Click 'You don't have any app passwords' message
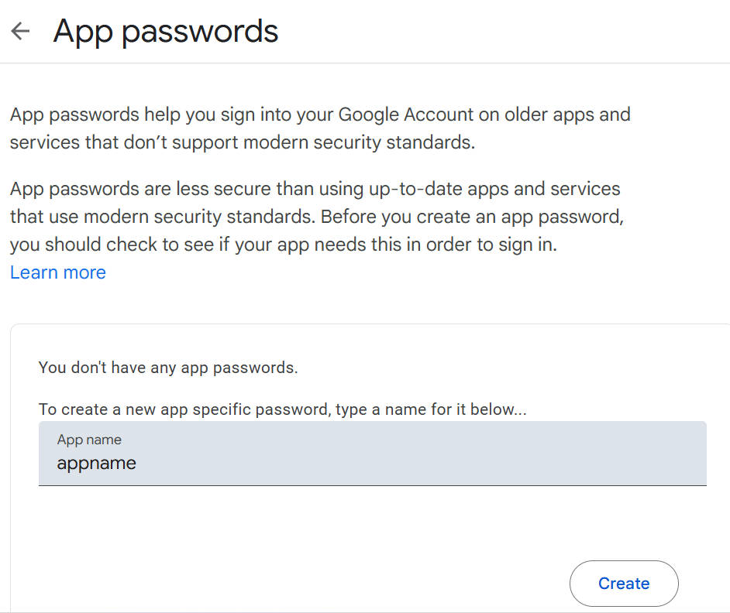Image resolution: width=730 pixels, height=613 pixels. (x=168, y=368)
